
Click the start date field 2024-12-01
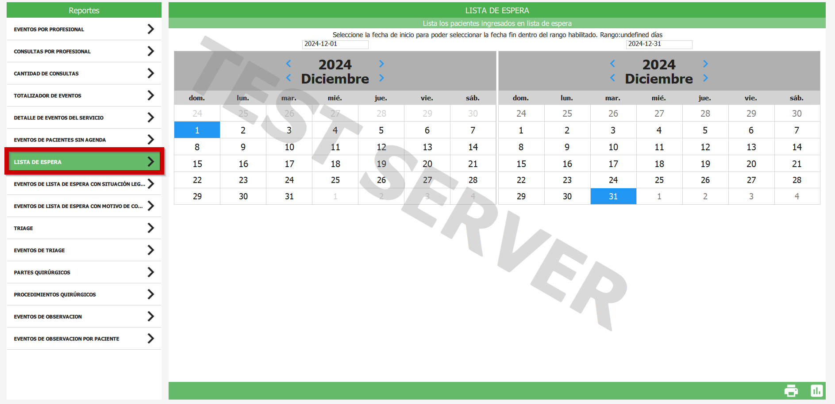click(x=335, y=44)
